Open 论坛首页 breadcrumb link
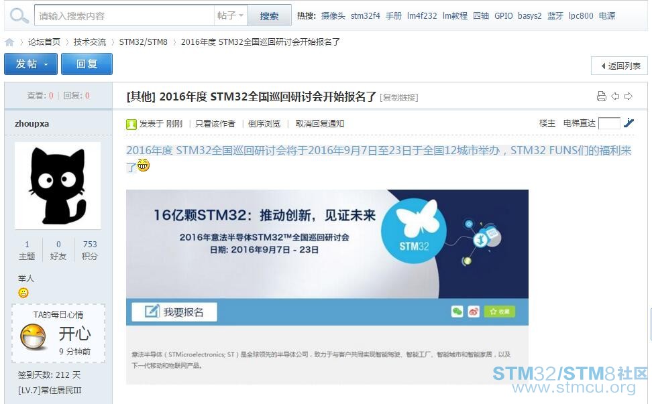 coord(44,42)
